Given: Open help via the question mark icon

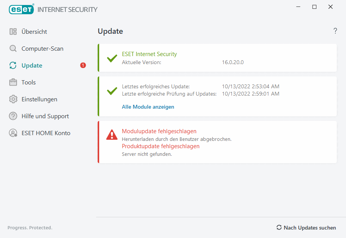Looking at the screenshot, I should (335, 31).
